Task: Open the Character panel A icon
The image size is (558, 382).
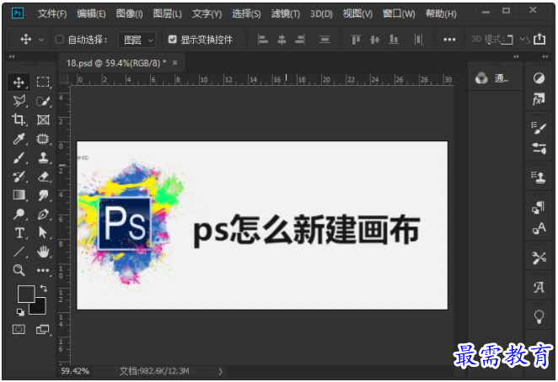Action: coord(539,227)
